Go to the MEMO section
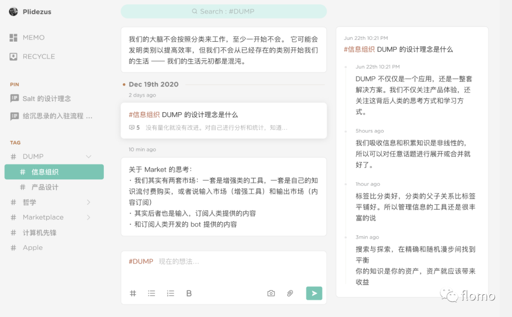This screenshot has width=512, height=317. pyautogui.click(x=33, y=38)
